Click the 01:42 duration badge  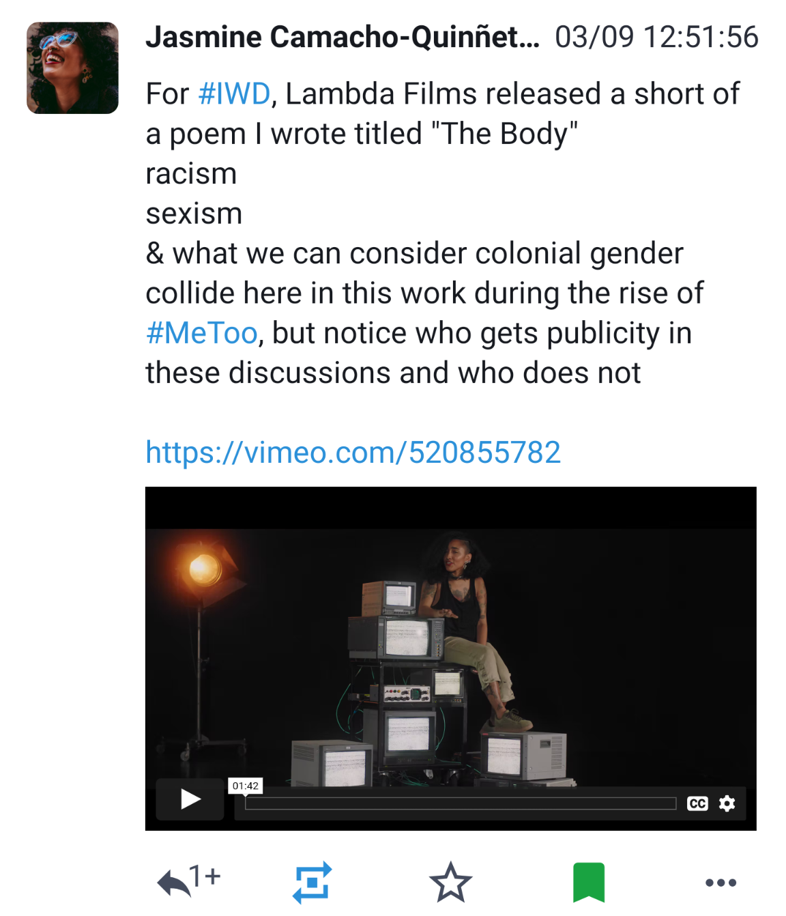(246, 786)
